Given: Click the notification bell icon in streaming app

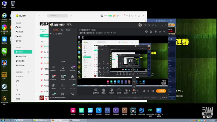Looking at the screenshot, I should coord(160,31).
